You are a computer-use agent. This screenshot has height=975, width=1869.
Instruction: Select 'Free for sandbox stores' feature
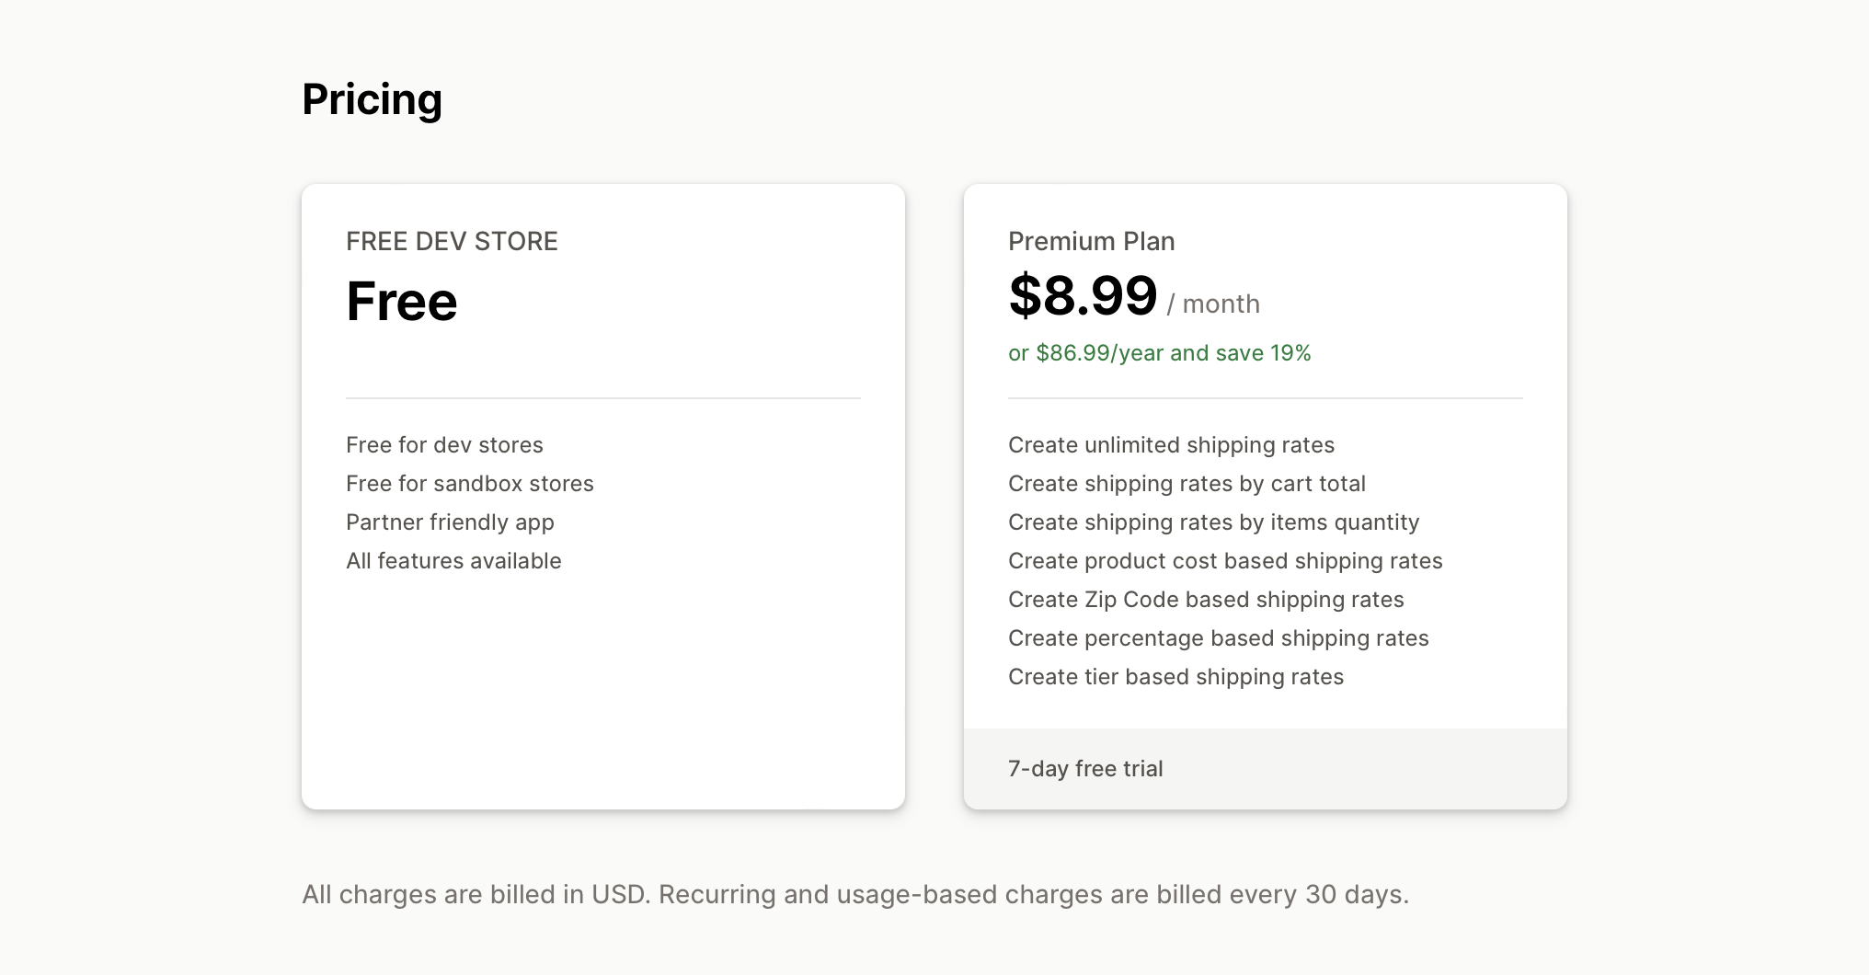470,483
